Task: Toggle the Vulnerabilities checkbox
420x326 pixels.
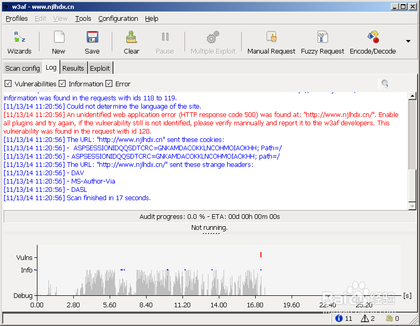Action: 8,84
